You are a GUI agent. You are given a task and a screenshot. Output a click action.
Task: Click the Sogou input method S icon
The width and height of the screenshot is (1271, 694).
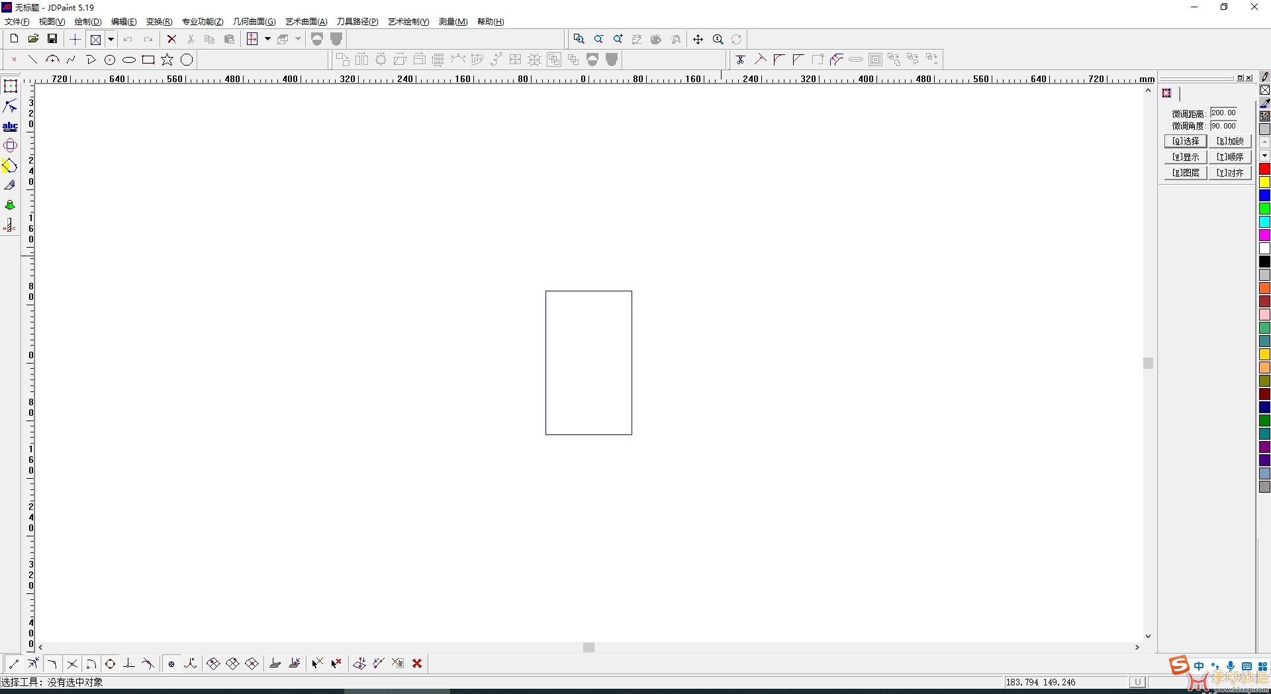tap(1178, 665)
